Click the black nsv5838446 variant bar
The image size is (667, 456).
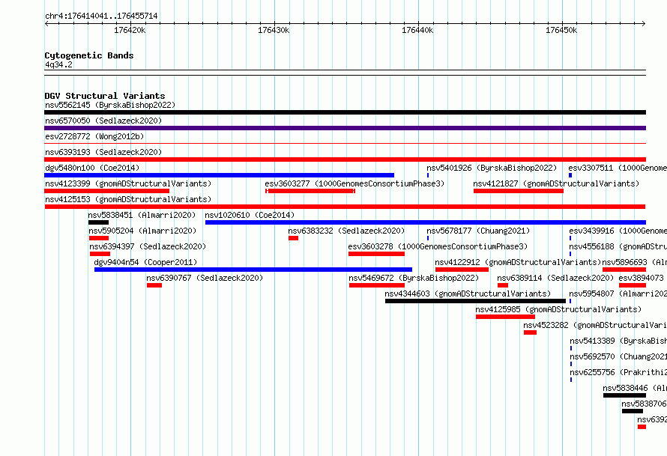coord(624,395)
